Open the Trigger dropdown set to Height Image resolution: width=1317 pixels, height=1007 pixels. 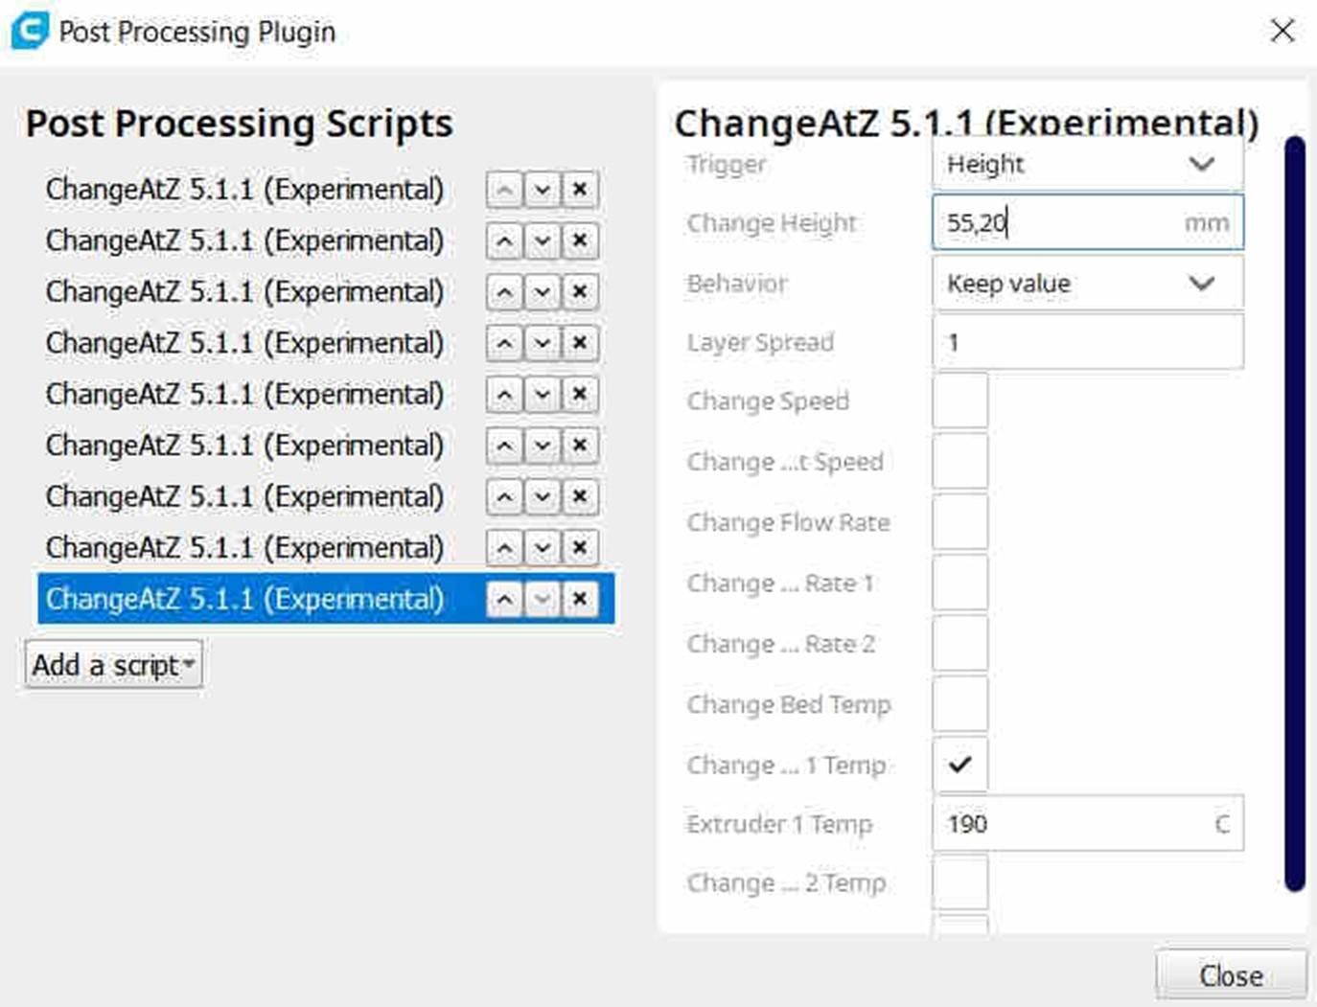point(1087,165)
